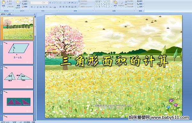Select the parallelogram S=ah slide thumbnail
This screenshot has height=123, width=192.
tap(18, 52)
